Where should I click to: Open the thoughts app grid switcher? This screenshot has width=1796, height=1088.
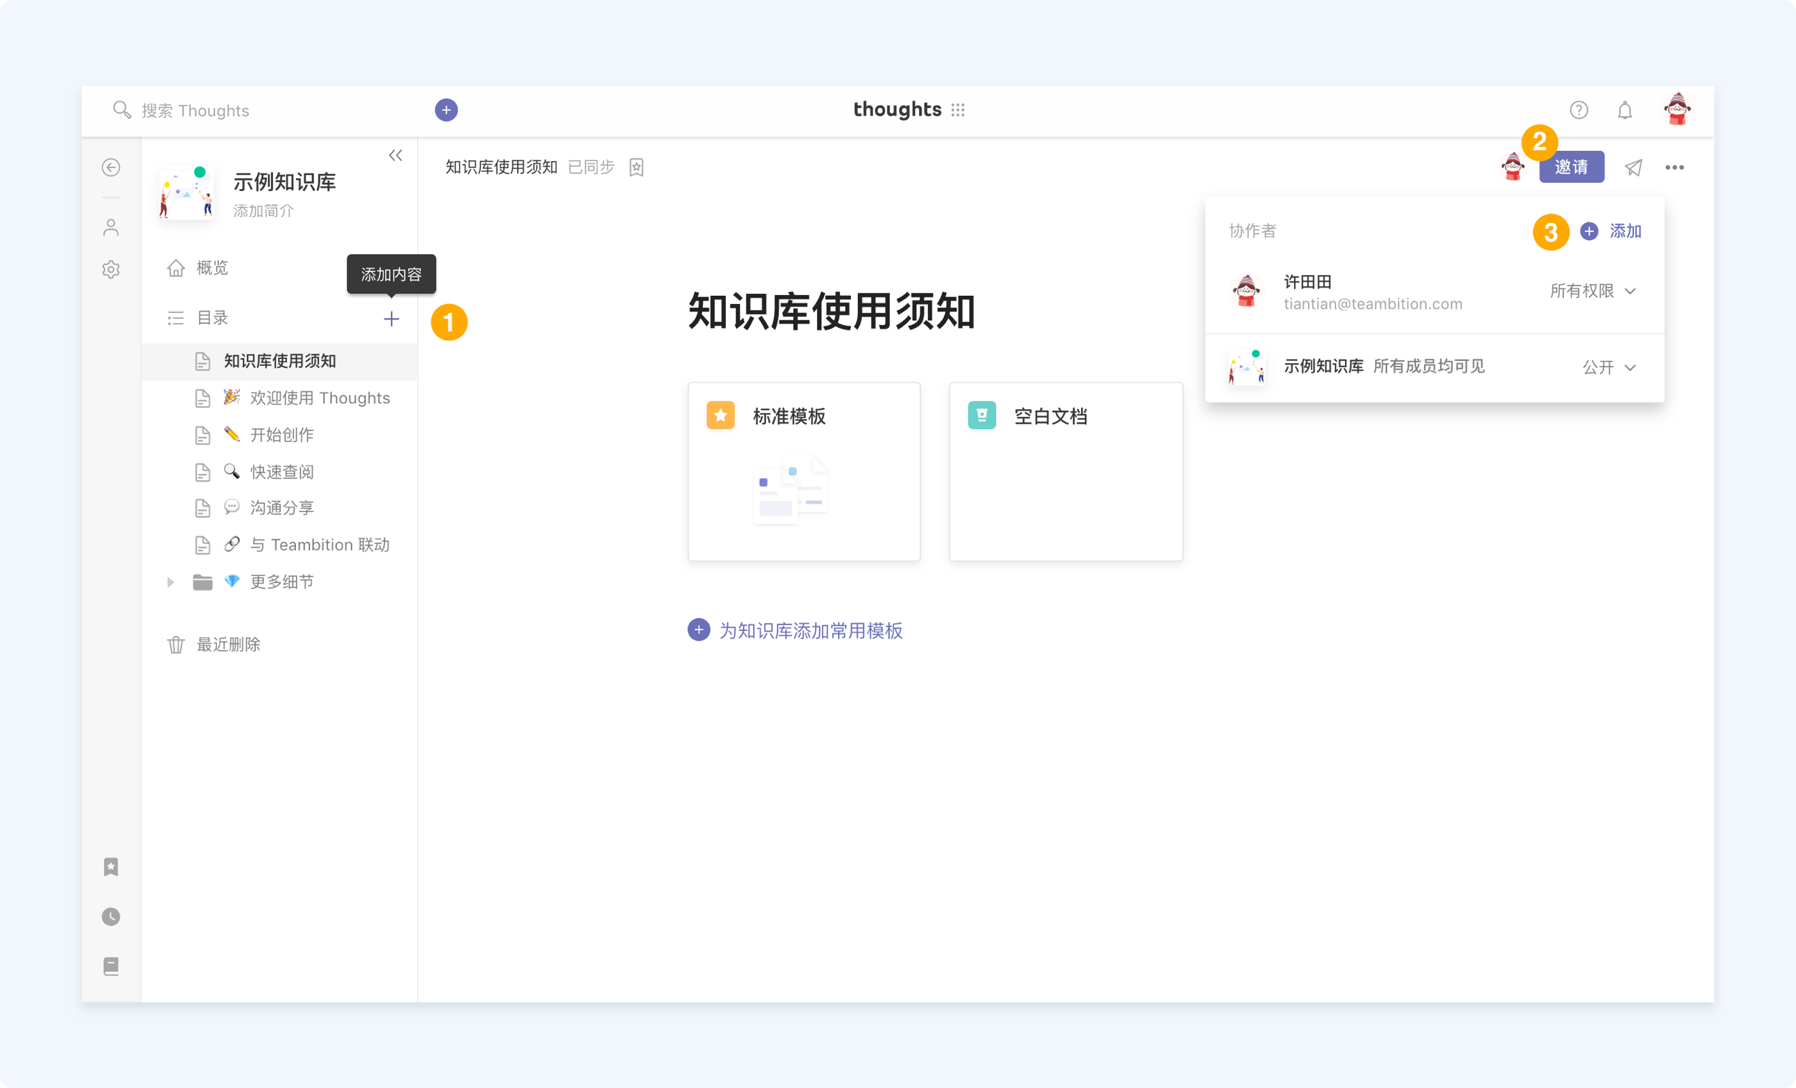[958, 110]
